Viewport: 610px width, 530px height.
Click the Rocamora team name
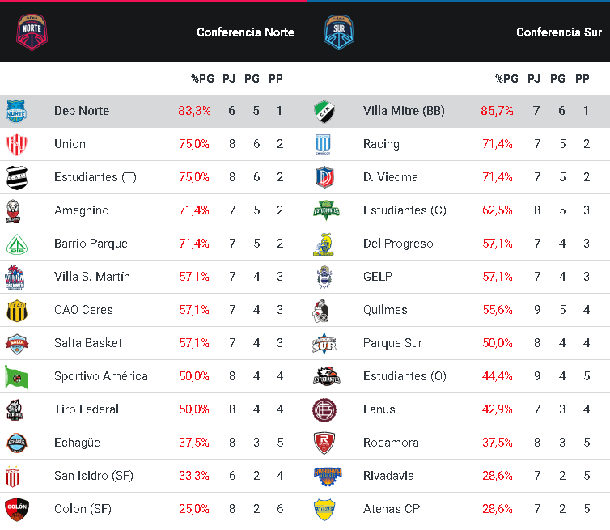point(391,443)
